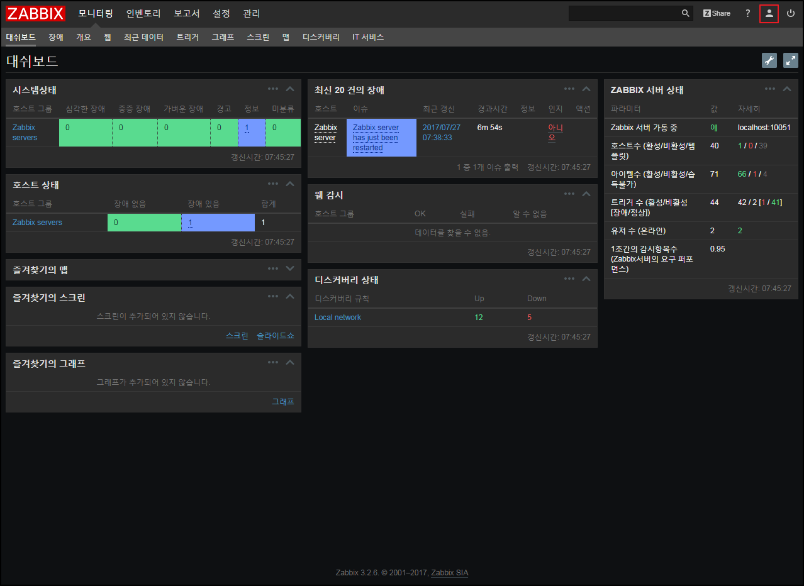Screen dimensions: 804x586
Task: Open 즐겨찾기의 그래프 widget options menu
Action: pyautogui.click(x=273, y=362)
